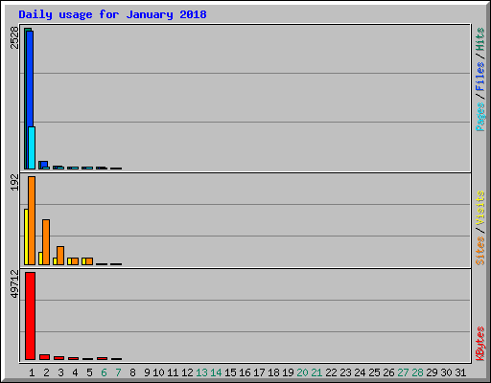Click the yellow Visits bar for day 2
Viewport: 491px width, 383px height.
[x=40, y=259]
